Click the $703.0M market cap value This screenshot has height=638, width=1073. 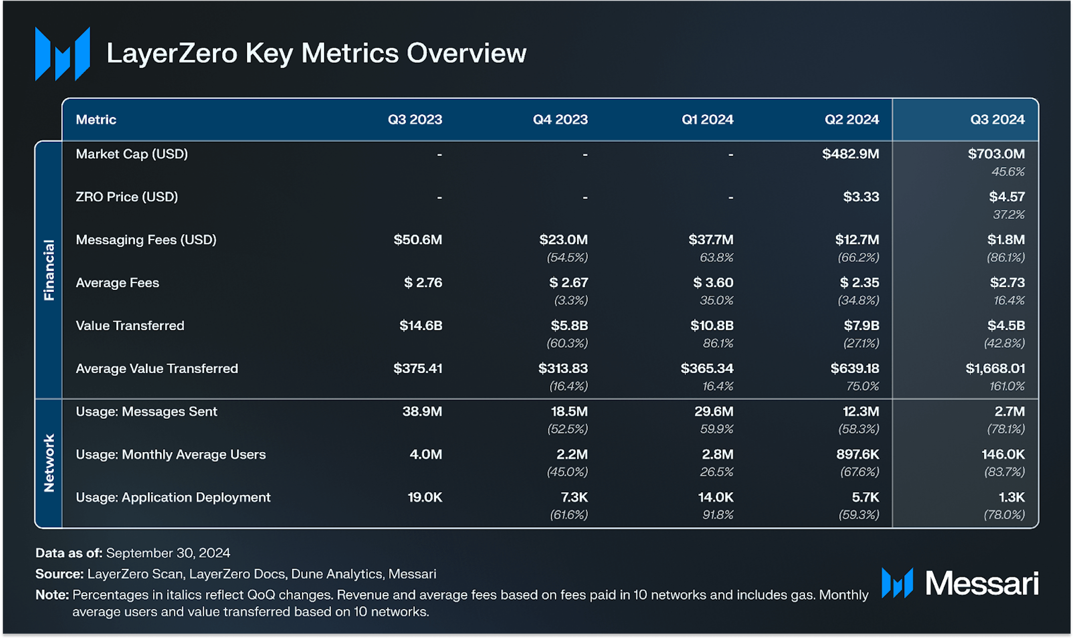(x=996, y=154)
